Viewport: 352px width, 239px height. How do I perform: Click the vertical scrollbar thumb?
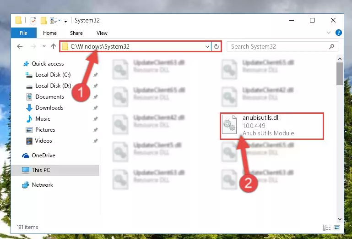pyautogui.click(x=340, y=74)
